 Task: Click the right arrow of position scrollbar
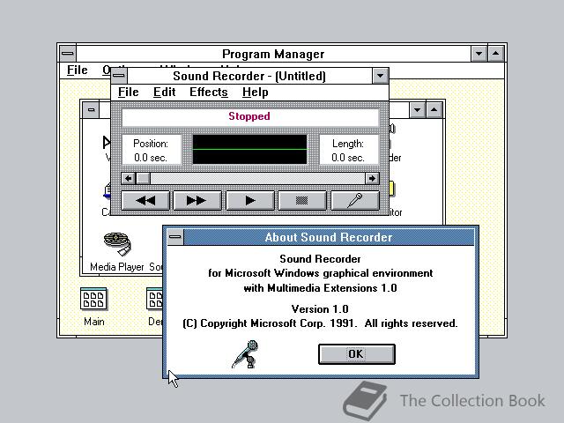point(372,178)
